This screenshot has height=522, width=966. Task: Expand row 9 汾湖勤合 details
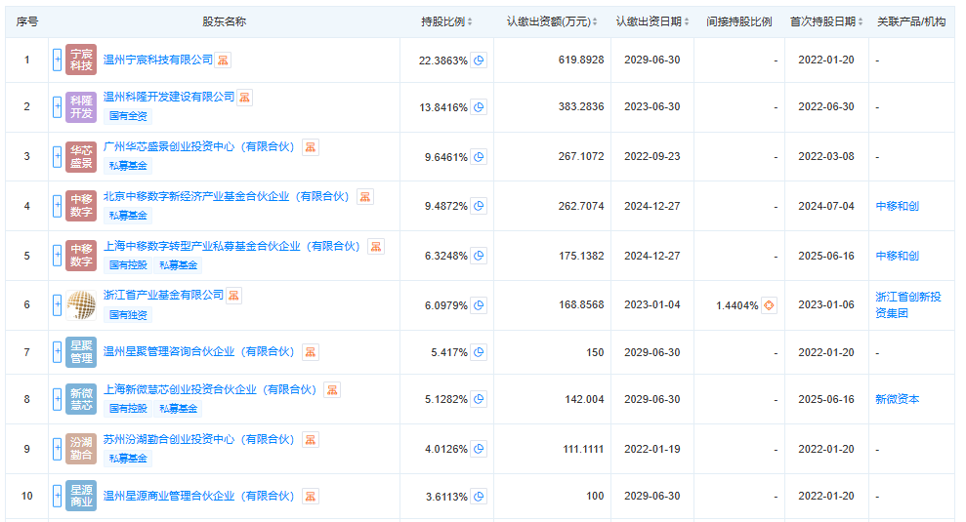(58, 449)
